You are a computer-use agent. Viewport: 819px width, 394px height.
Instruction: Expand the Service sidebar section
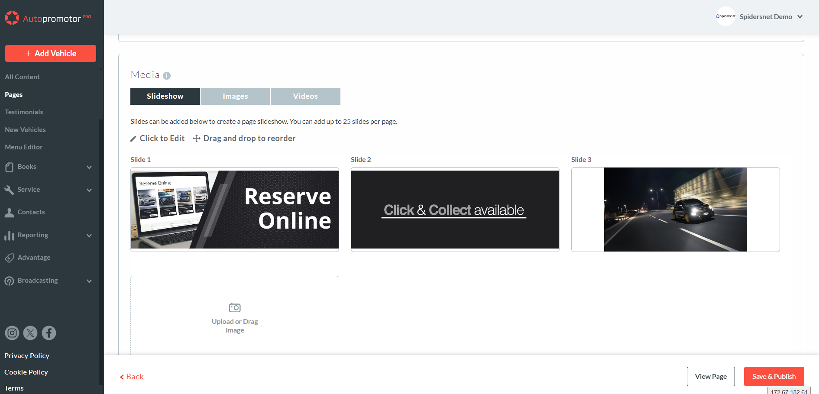coord(89,190)
